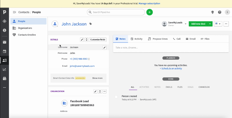The height and width of the screenshot is (118, 232).
Task: Click email john@savemyleads.com
Action: pos(82,66)
